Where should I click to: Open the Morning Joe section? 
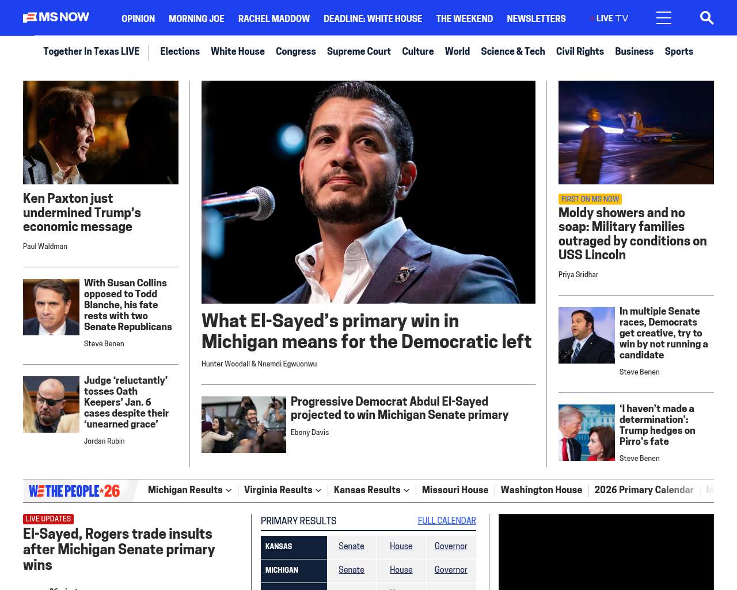[196, 18]
